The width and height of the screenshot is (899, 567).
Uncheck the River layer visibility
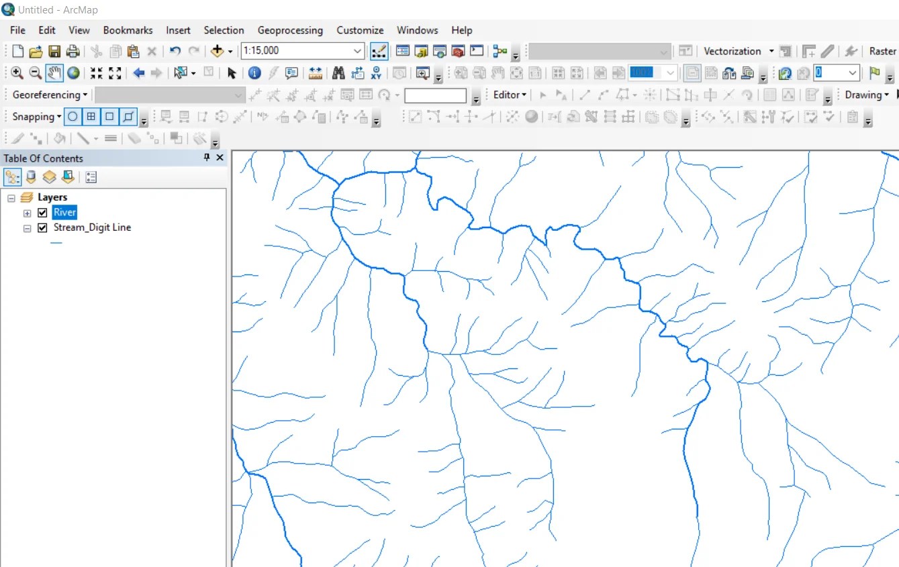click(x=42, y=212)
